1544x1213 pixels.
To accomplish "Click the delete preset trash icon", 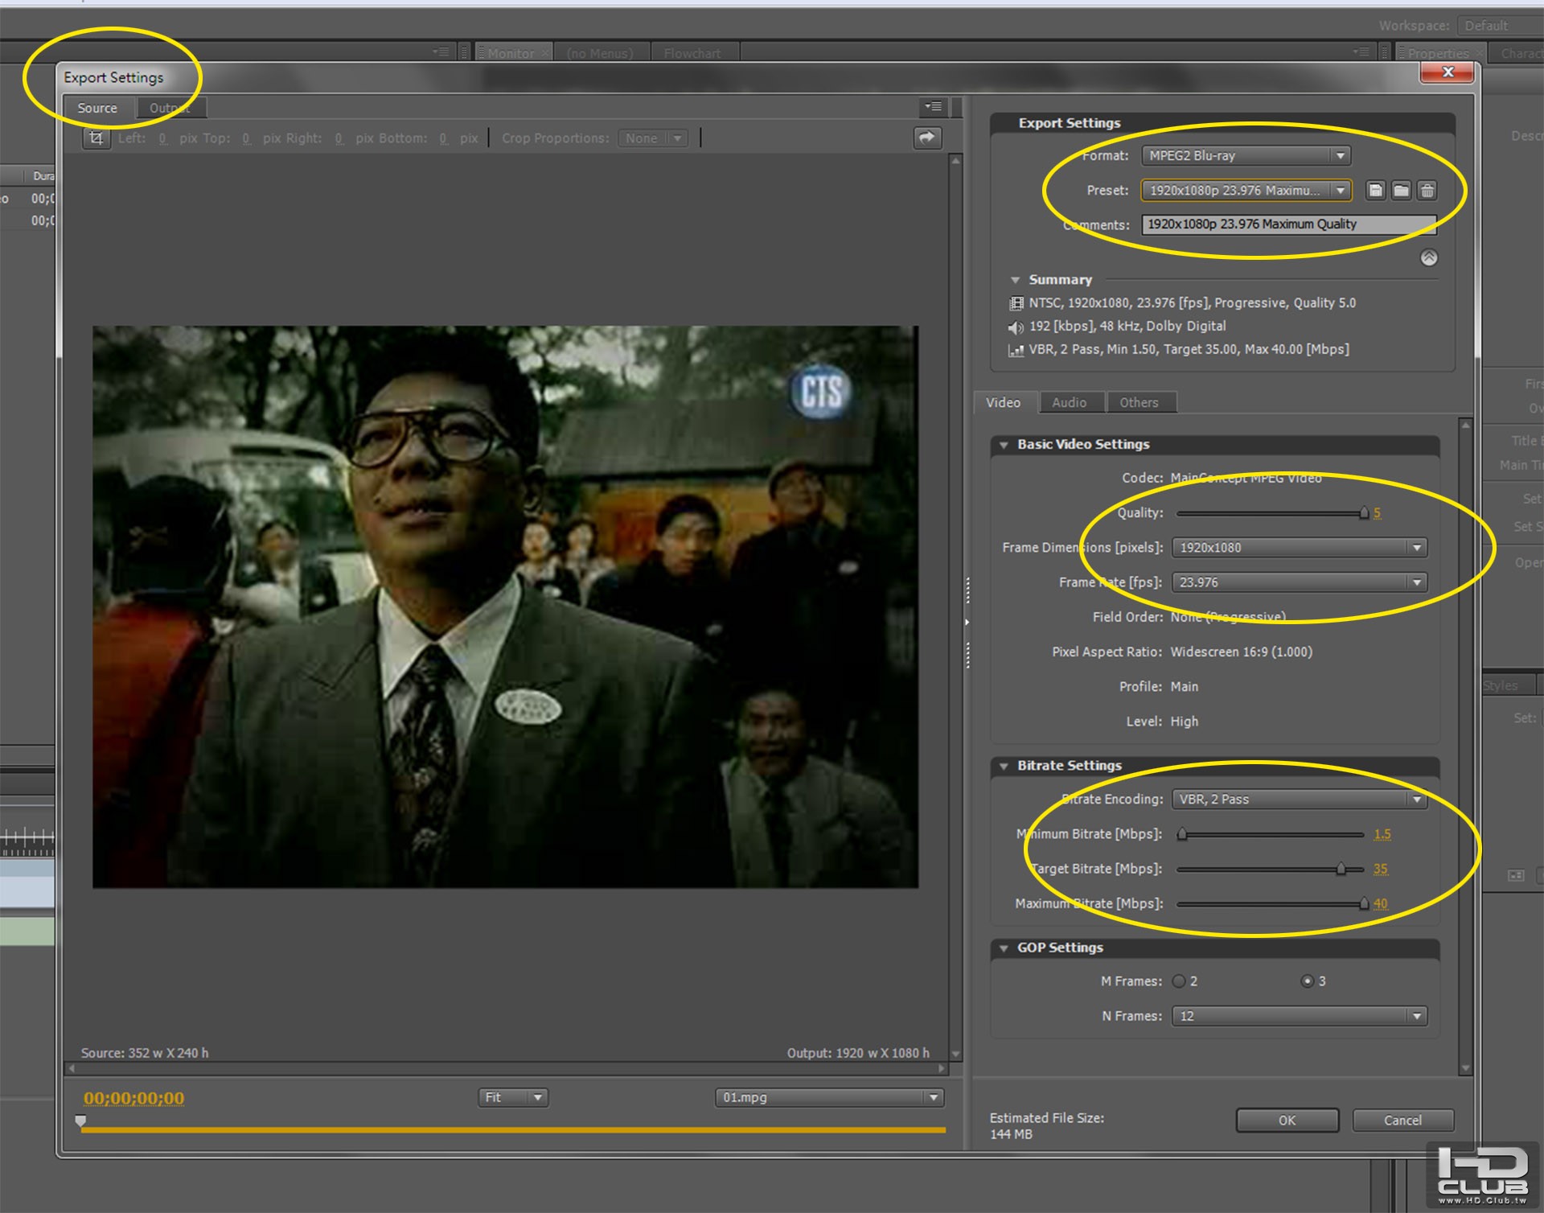I will 1427,191.
